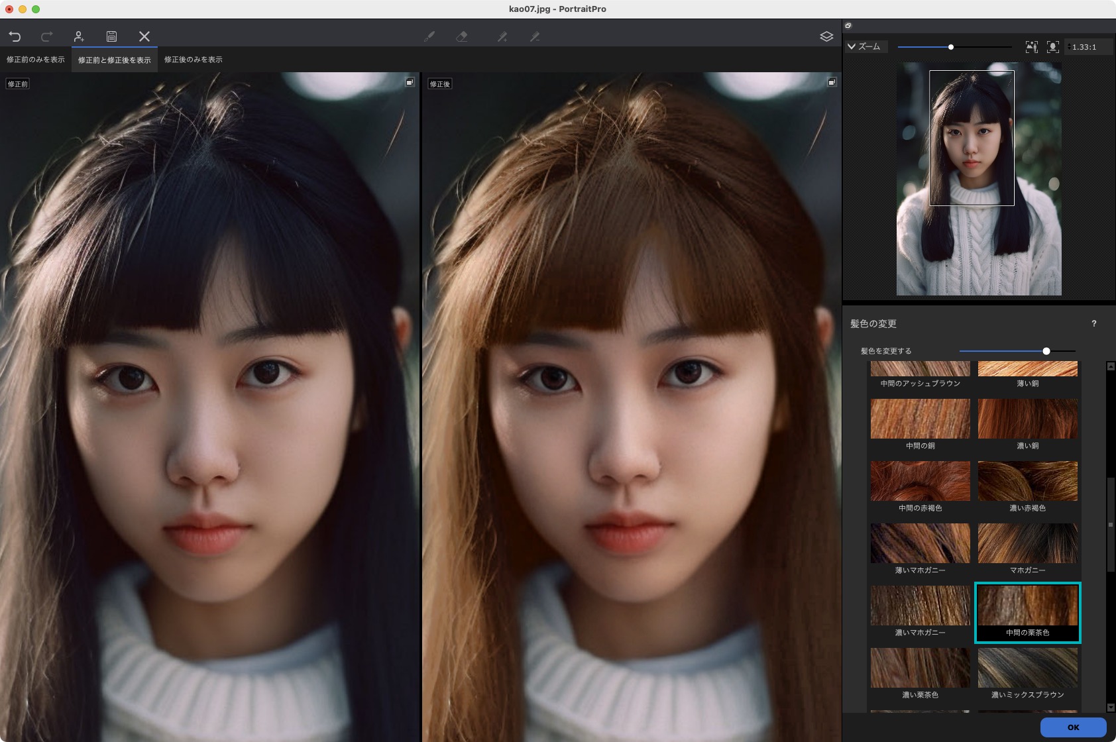Click the zoom fit-to-whole-image icon

coord(1031,47)
